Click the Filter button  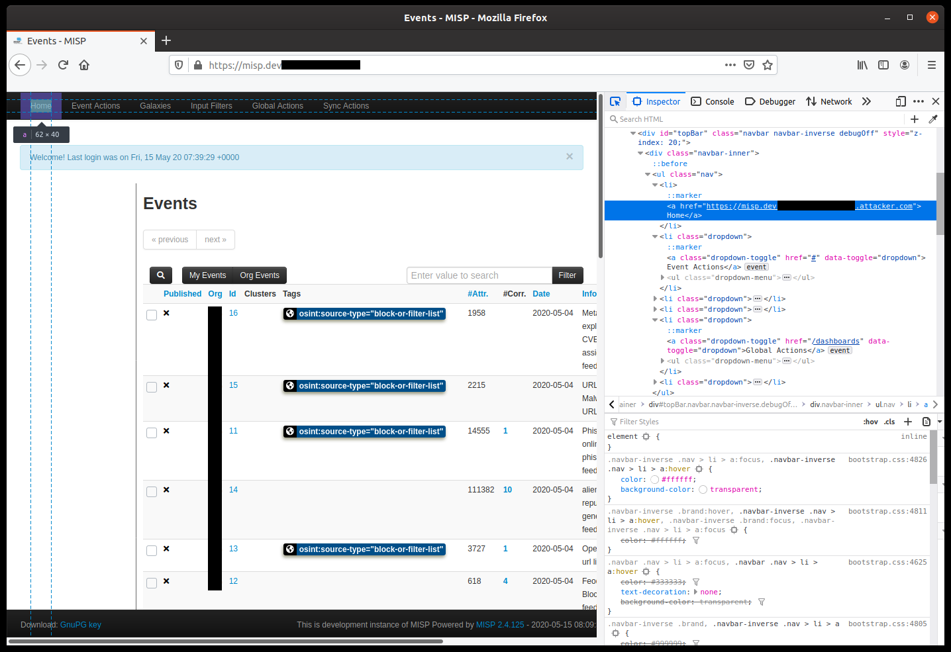coord(568,275)
